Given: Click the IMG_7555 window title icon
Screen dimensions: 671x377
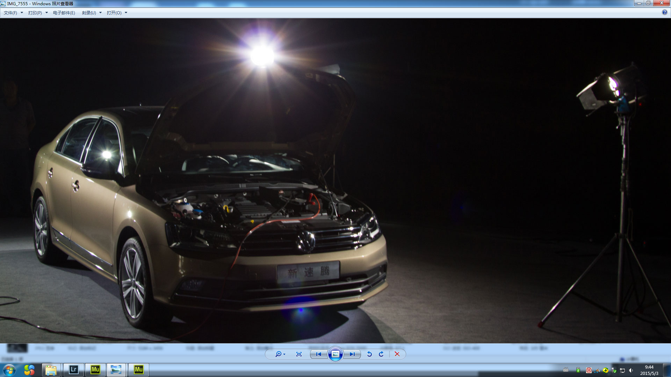Looking at the screenshot, I should tap(3, 3).
